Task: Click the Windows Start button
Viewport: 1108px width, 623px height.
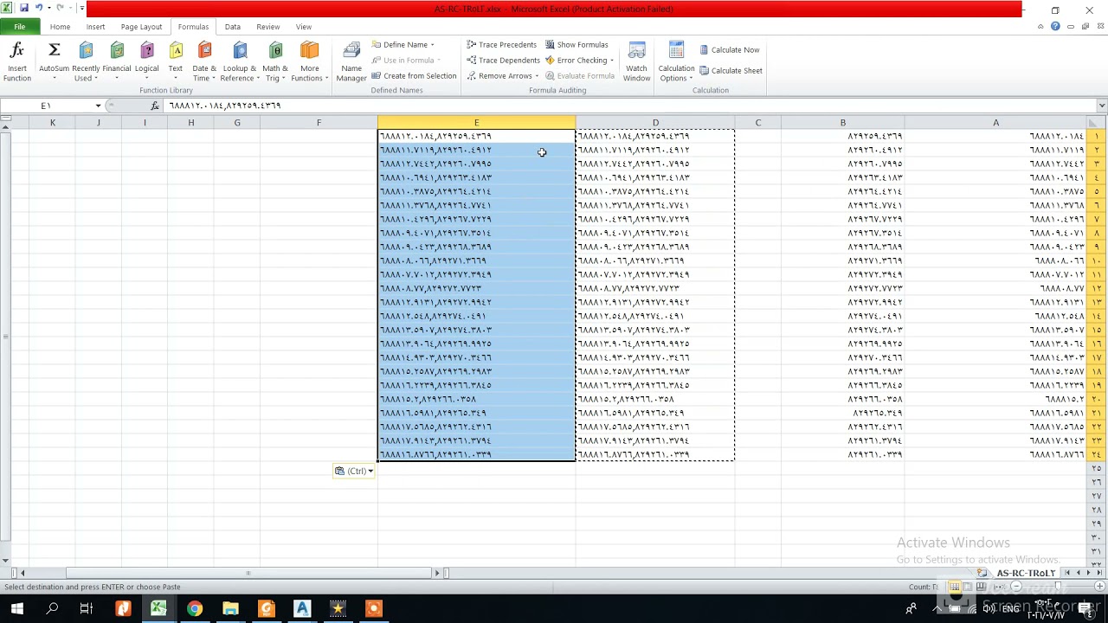Action: pyautogui.click(x=16, y=608)
